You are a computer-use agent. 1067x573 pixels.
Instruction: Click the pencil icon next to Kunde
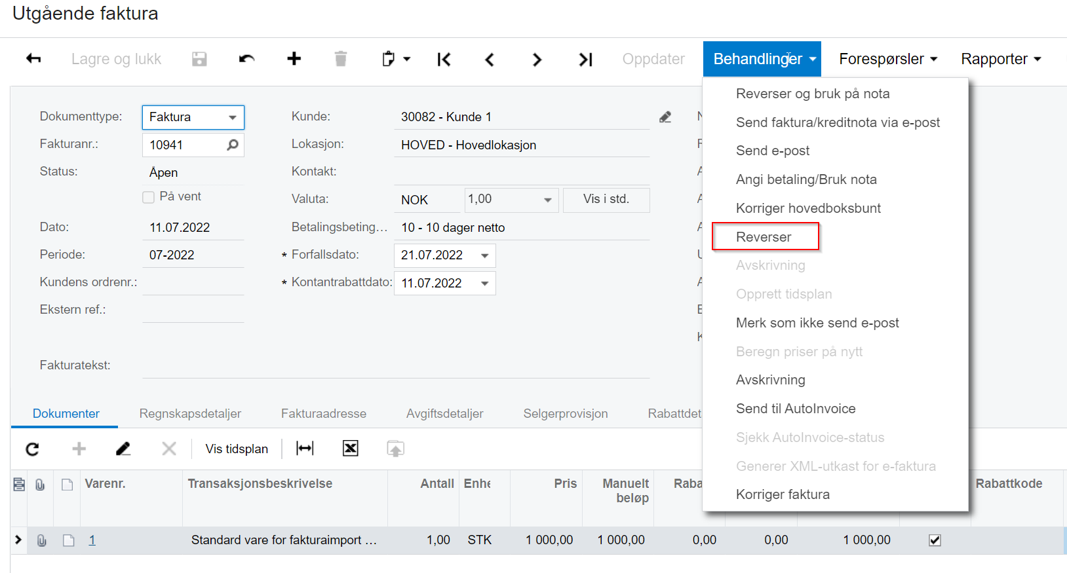click(x=665, y=117)
